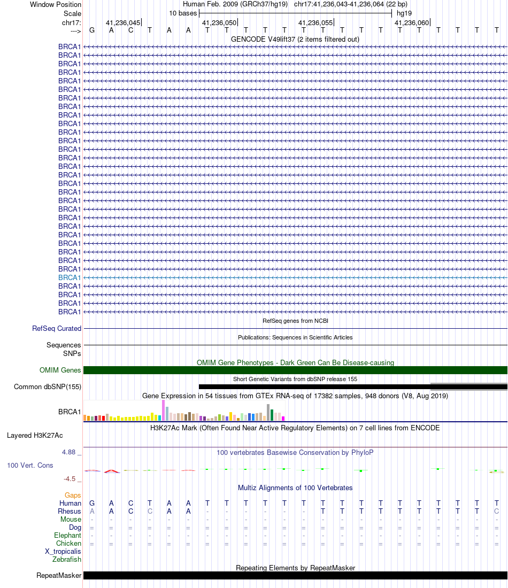This screenshot has height=588, width=508.
Task: Click the ---> strand direction arrow
Action: [75, 31]
